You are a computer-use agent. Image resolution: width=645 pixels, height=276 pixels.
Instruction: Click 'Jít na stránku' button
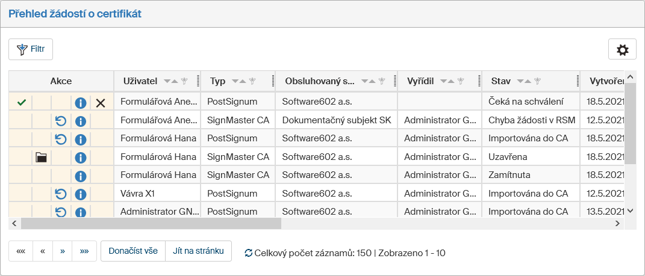198,251
